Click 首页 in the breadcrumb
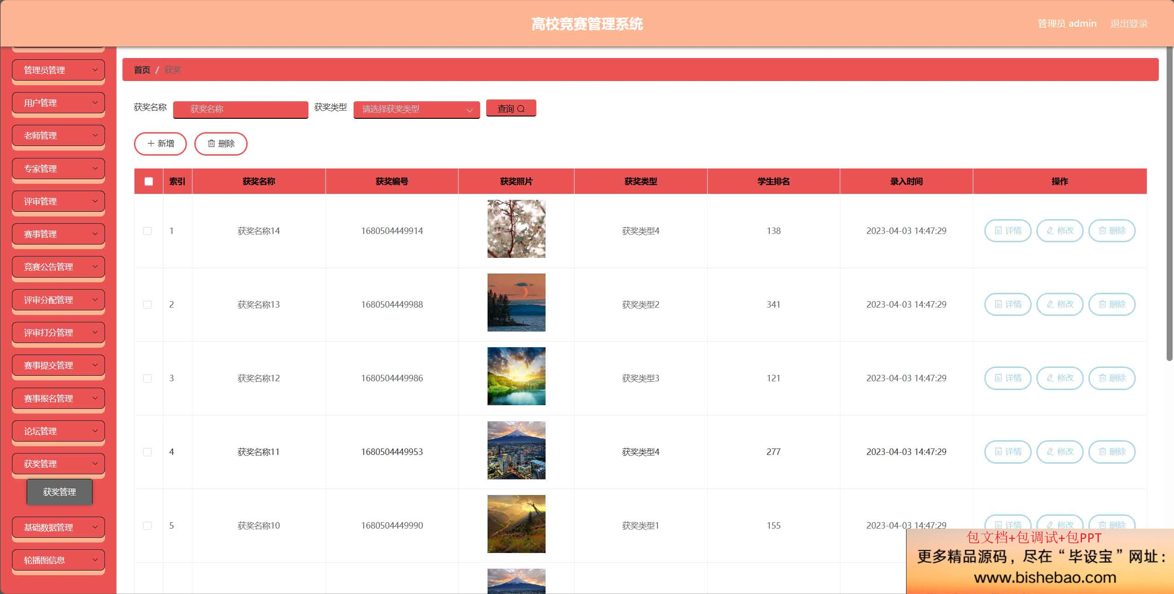1174x594 pixels. click(x=142, y=70)
